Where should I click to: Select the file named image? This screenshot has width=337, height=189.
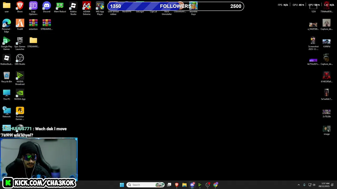pyautogui.click(x=326, y=130)
